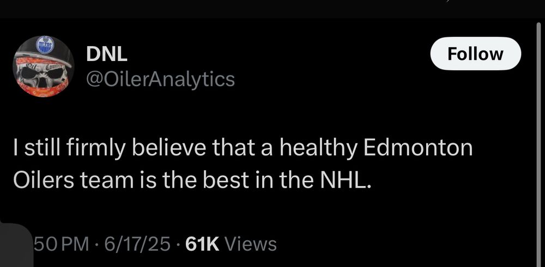Click the 6/17/25 date stamp
The image size is (545, 267).
click(138, 244)
